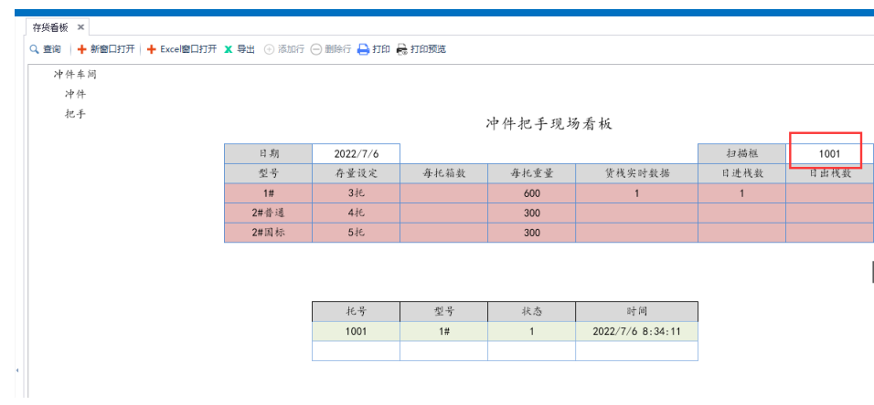This screenshot has width=874, height=405.
Task: Select 冲件车间 in the tree
Action: click(x=75, y=74)
